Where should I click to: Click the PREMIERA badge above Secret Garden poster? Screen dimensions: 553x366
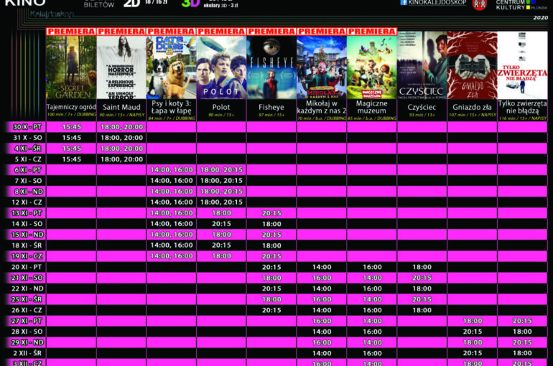71,32
